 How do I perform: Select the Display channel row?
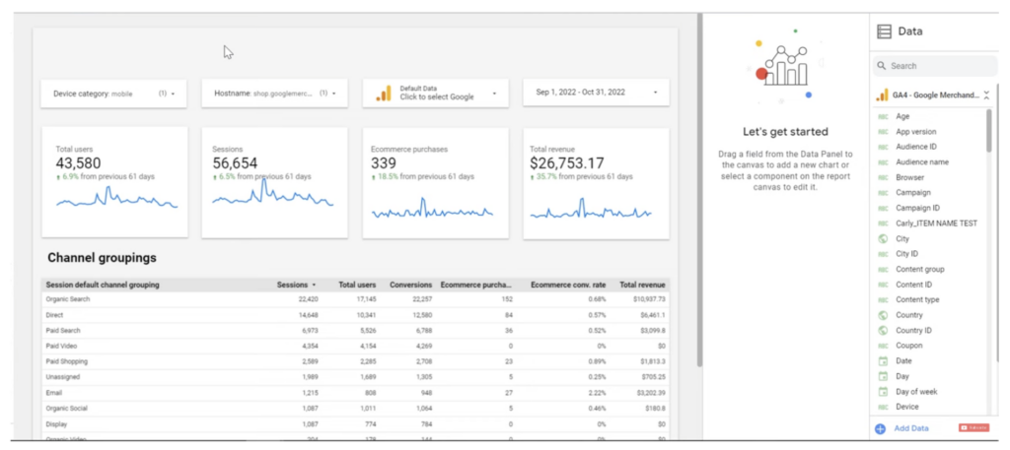[x=355, y=424]
